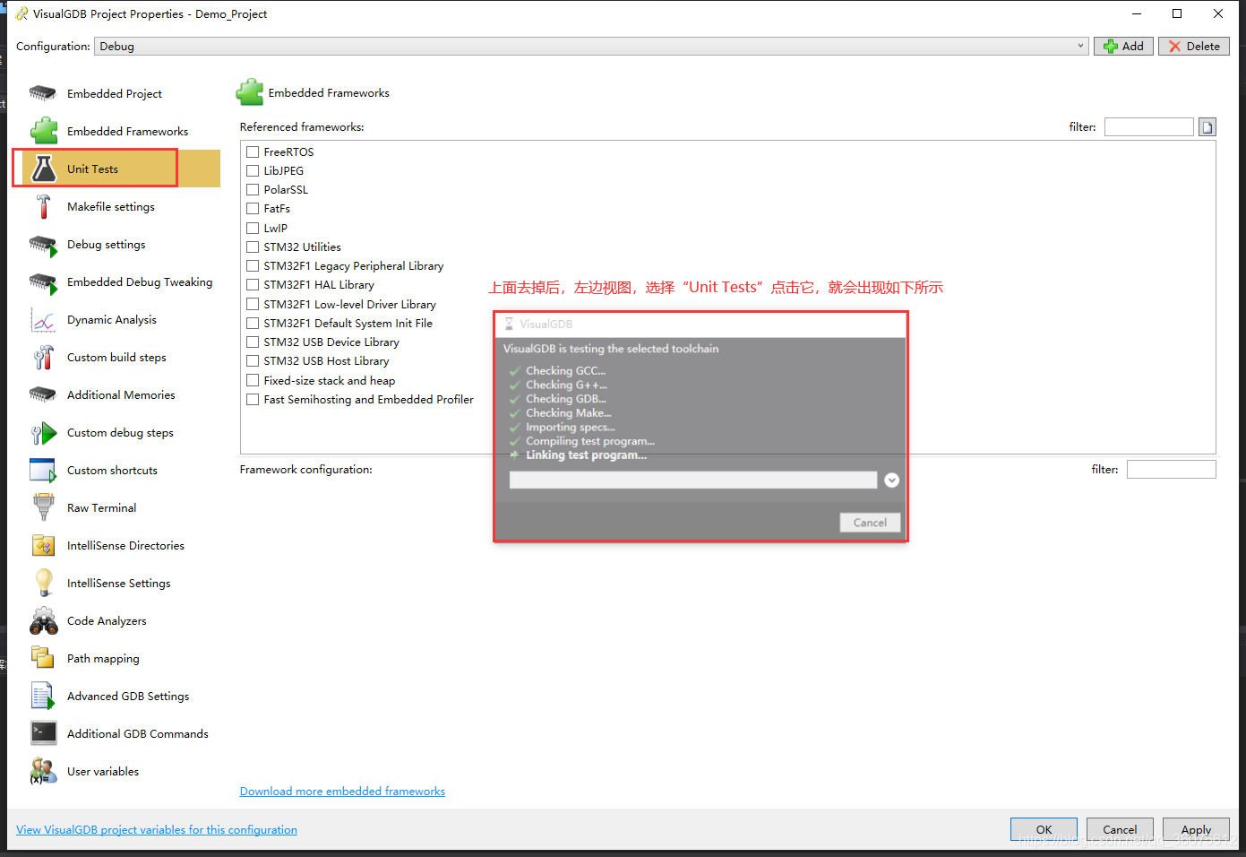Switch to Debug settings page
This screenshot has height=857, width=1246.
point(107,244)
